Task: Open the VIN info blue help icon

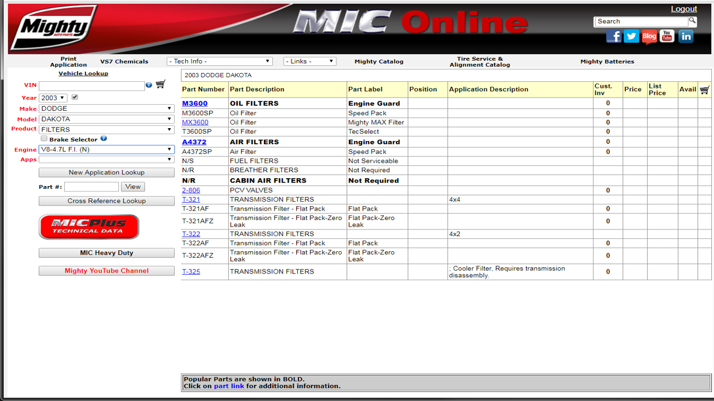Action: (x=148, y=84)
